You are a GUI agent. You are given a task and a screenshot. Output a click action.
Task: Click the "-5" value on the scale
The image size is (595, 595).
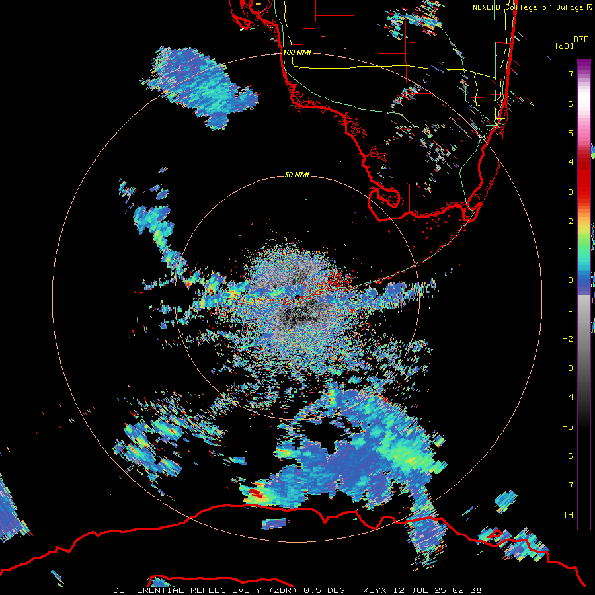click(x=568, y=427)
